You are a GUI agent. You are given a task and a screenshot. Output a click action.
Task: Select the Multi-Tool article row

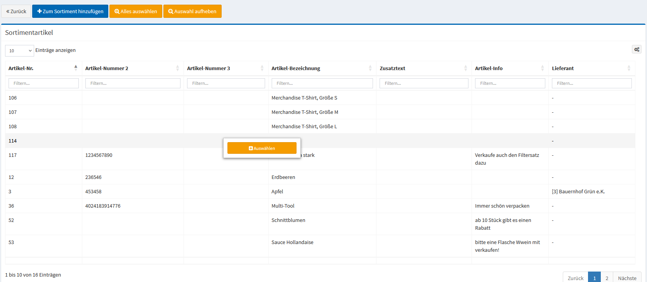(283, 206)
